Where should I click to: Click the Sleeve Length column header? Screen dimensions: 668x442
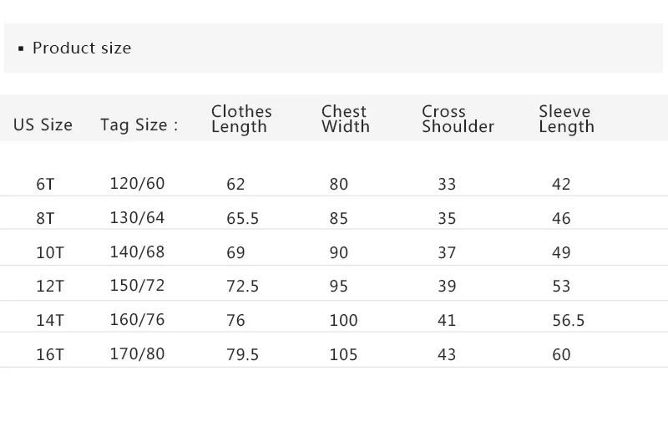click(566, 119)
